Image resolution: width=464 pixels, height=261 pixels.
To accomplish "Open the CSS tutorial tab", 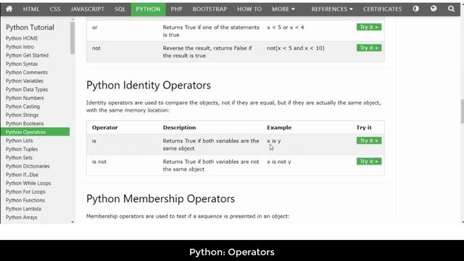I will point(55,9).
